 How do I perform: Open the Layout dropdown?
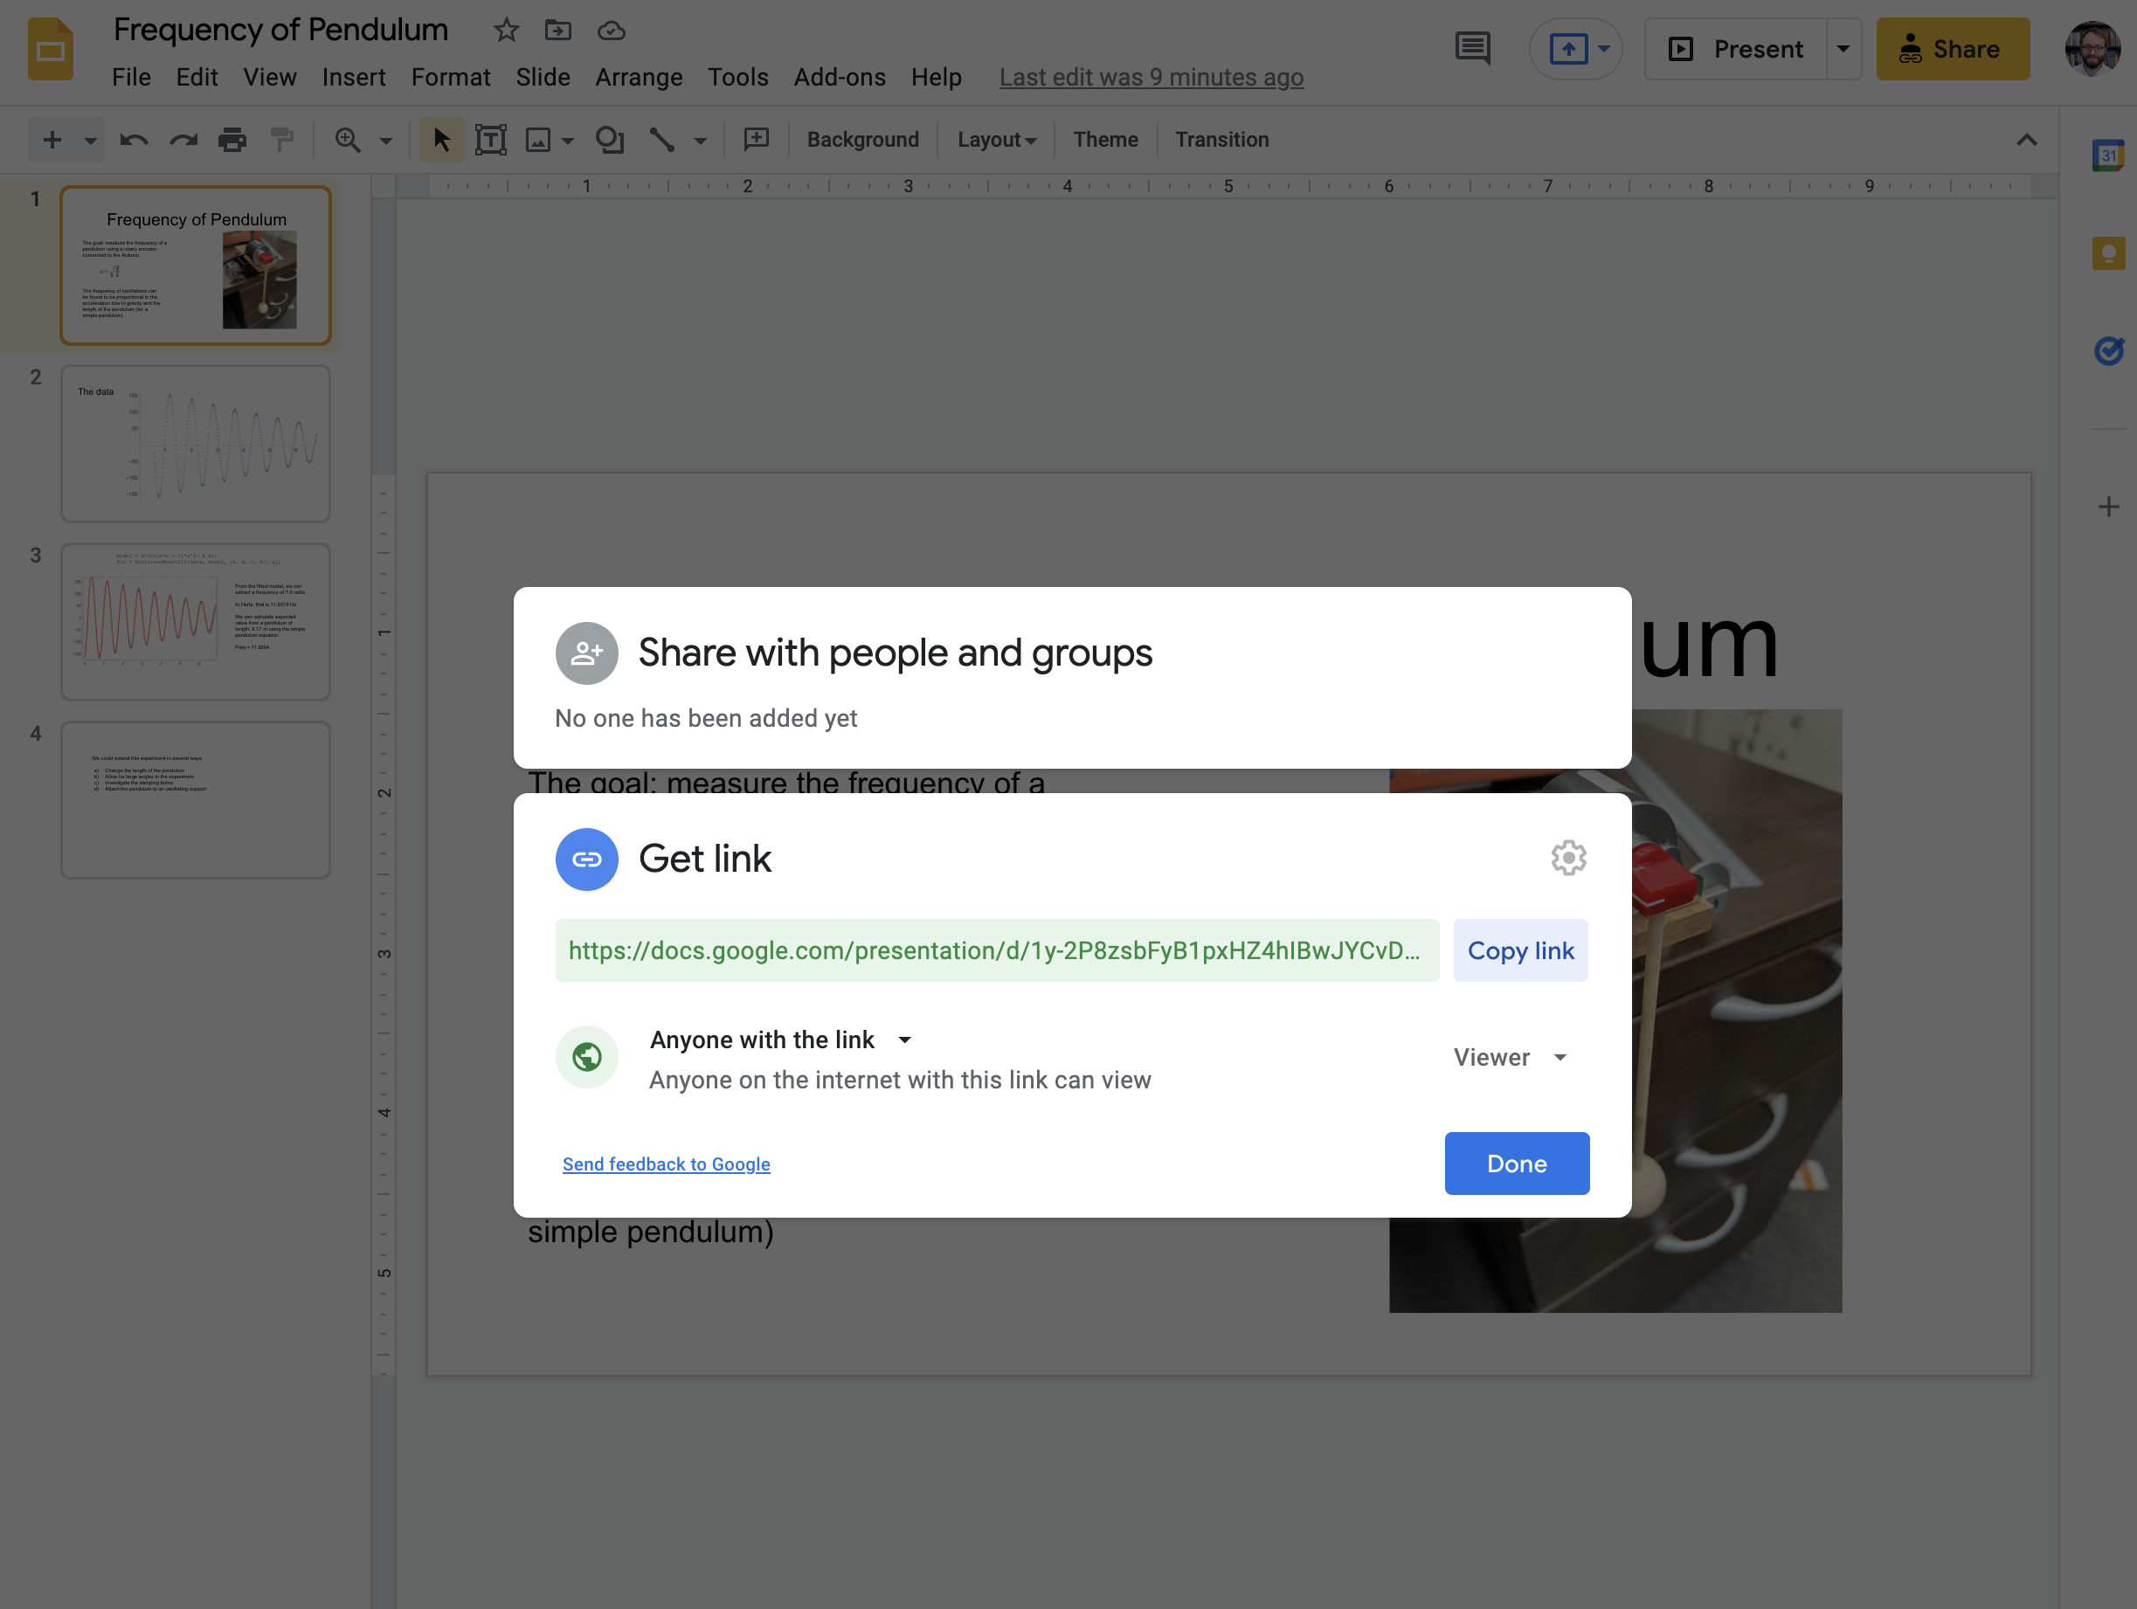pyautogui.click(x=996, y=140)
